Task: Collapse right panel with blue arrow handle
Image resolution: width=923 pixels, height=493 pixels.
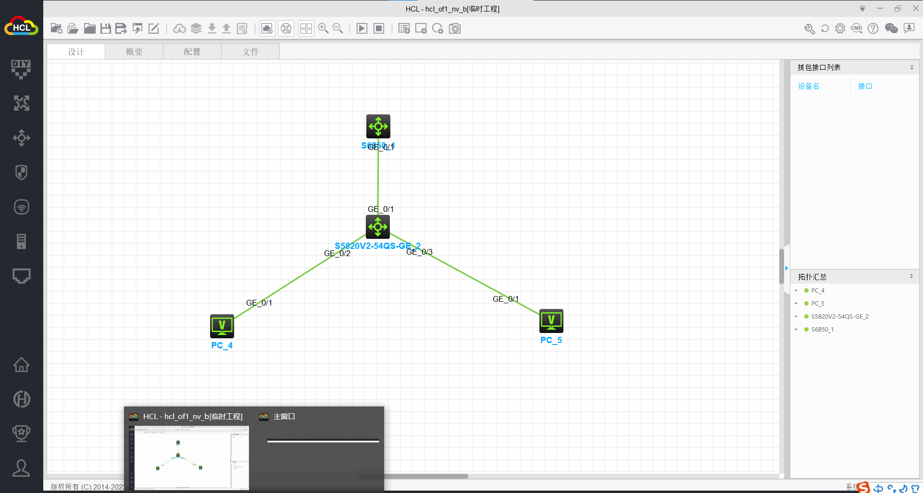Action: 786,268
